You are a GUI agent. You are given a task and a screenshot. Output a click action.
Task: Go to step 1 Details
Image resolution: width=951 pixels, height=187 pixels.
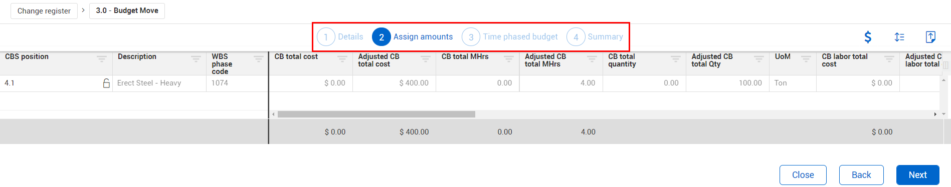tap(340, 37)
